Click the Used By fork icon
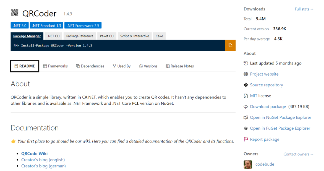 point(114,66)
